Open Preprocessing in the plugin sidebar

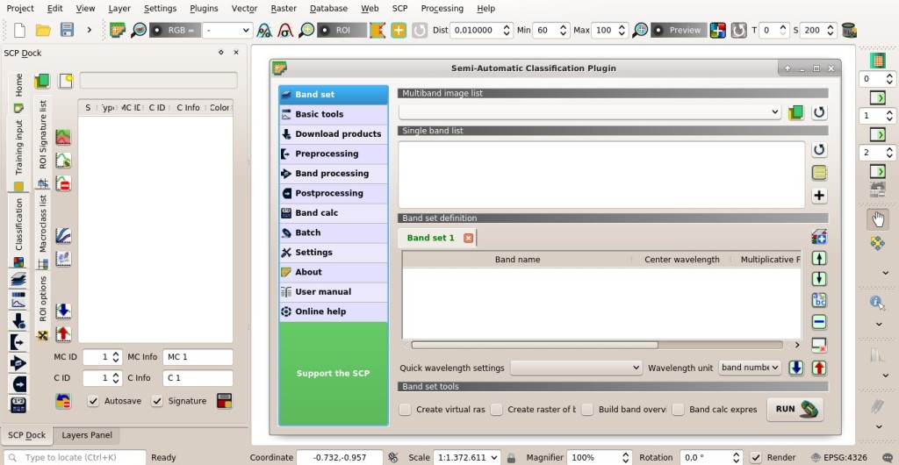[333, 154]
